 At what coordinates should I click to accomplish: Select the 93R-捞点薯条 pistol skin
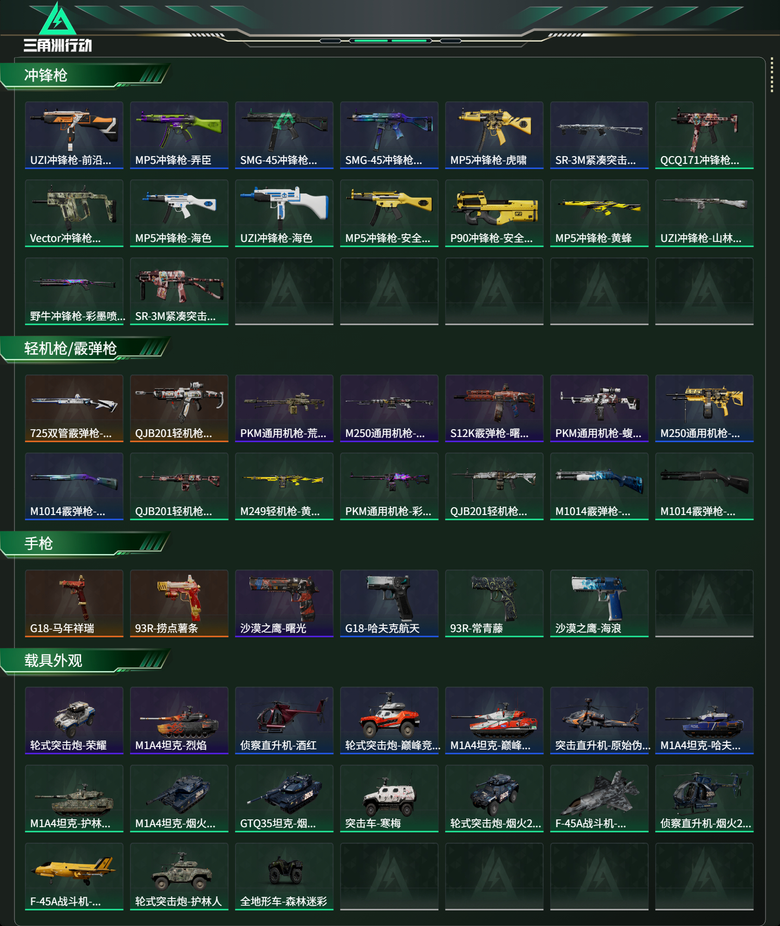click(x=179, y=603)
